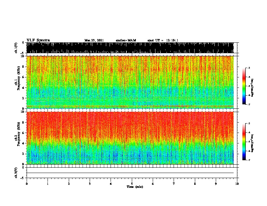Select the ch.1 voltage waveform panel
Screen dimensions: 267x206
coord(131,48)
